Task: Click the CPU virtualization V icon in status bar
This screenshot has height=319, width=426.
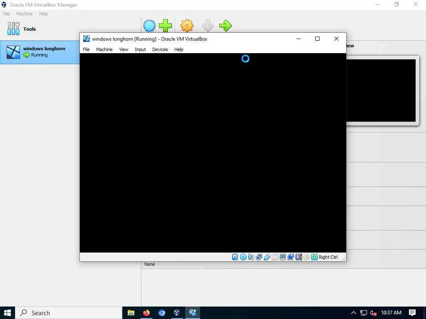Action: [x=299, y=257]
